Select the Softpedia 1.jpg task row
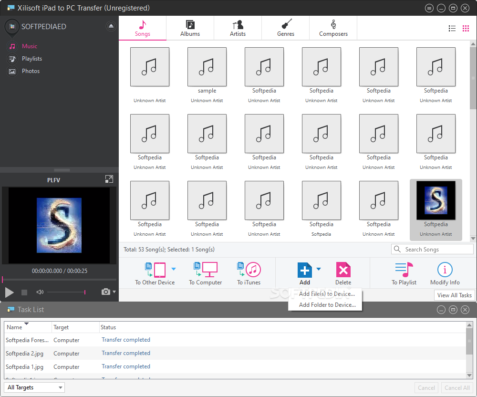This screenshot has height=397, width=477. coord(235,367)
